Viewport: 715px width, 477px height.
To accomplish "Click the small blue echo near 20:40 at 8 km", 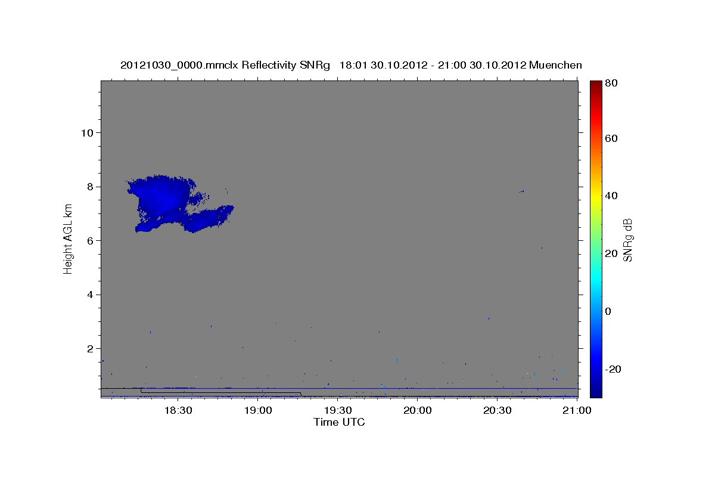I will pyautogui.click(x=522, y=191).
